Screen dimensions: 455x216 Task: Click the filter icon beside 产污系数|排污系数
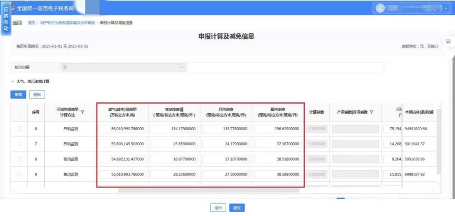tap(371, 112)
